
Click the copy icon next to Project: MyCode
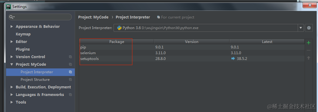70,64
